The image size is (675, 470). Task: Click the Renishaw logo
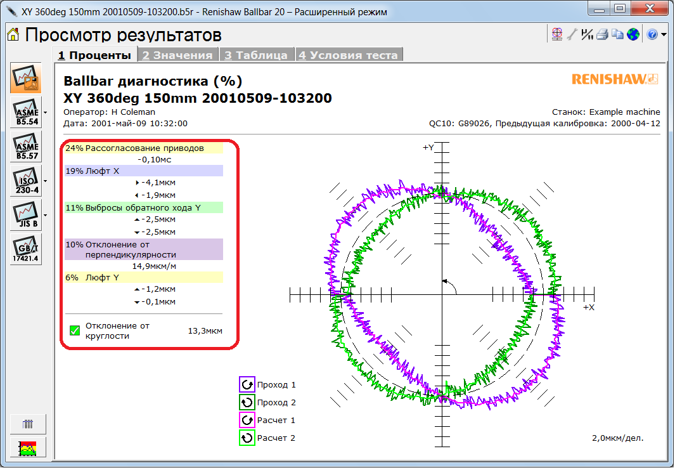[x=615, y=79]
